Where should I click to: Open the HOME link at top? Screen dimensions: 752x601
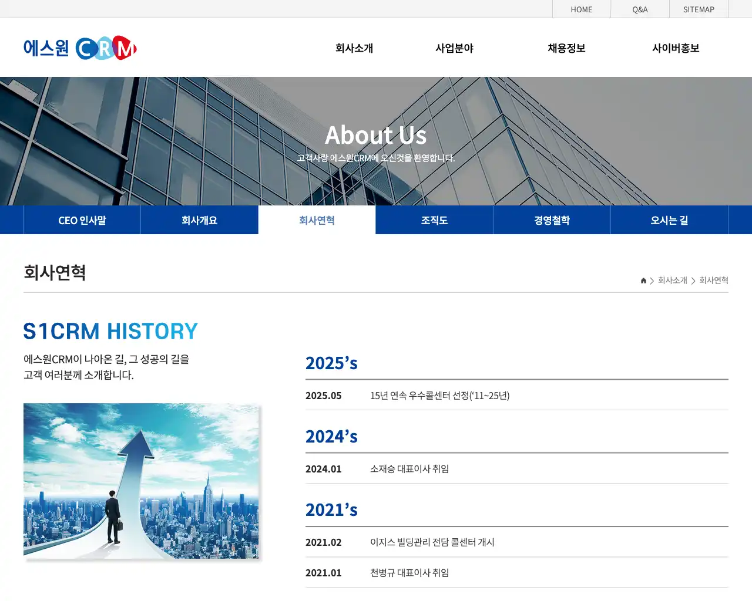[581, 9]
